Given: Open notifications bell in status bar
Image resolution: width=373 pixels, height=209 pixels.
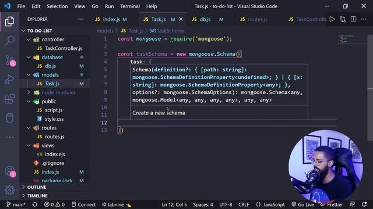Looking at the screenshot, I should 364,204.
